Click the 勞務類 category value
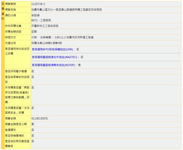 click(x=36, y=15)
